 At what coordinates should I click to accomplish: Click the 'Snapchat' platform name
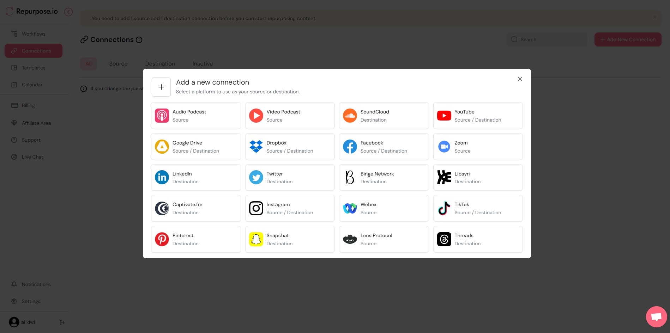click(278, 235)
